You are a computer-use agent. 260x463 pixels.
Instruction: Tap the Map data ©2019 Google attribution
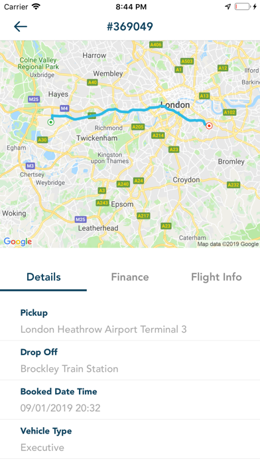[x=228, y=244]
